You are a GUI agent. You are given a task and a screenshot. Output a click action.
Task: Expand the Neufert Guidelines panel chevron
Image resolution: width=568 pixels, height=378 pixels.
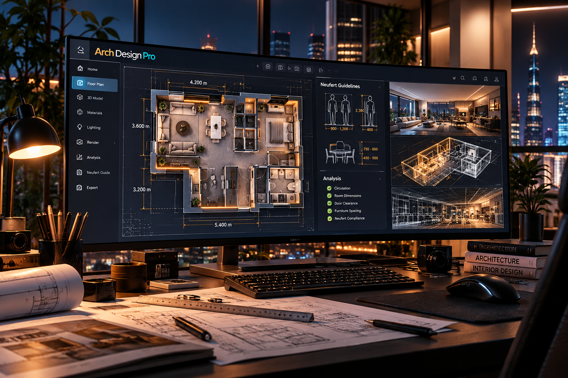379,87
